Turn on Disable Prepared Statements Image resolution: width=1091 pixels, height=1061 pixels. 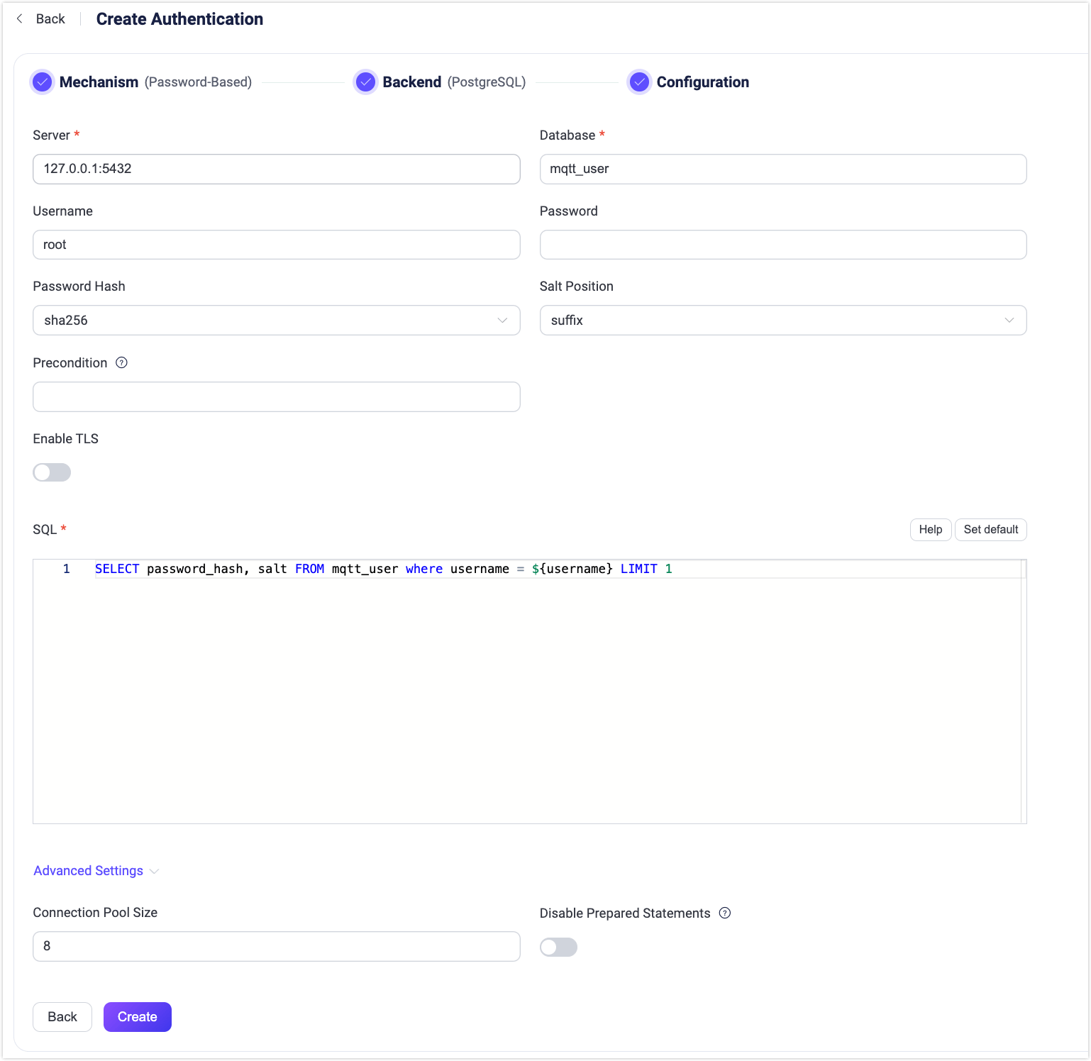click(558, 947)
